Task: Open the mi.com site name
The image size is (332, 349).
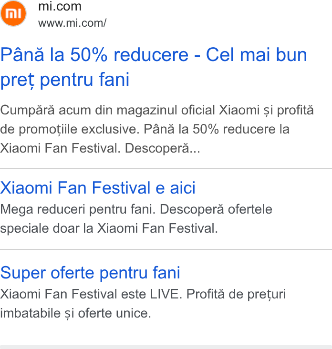Action: 60,6
